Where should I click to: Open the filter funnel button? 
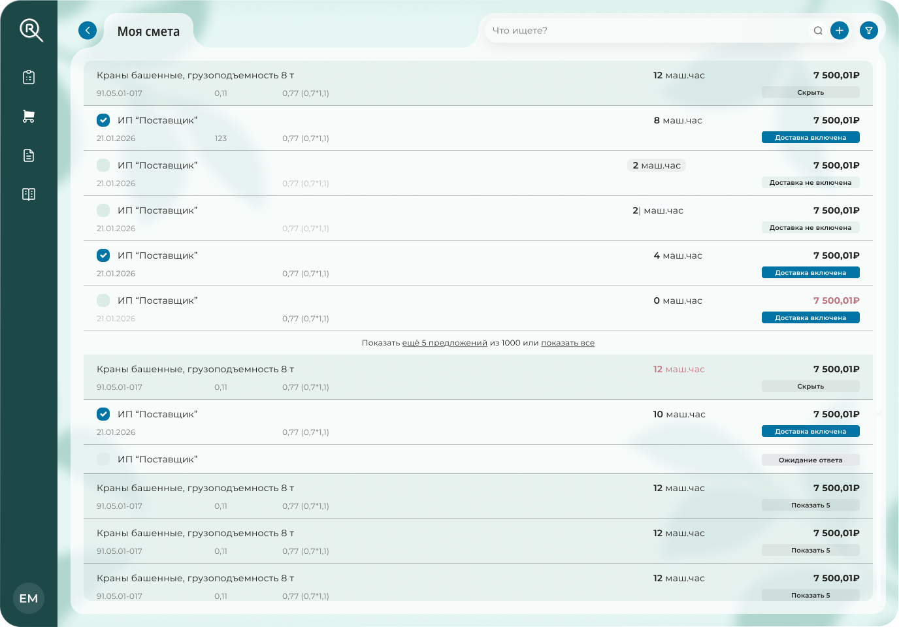click(869, 31)
